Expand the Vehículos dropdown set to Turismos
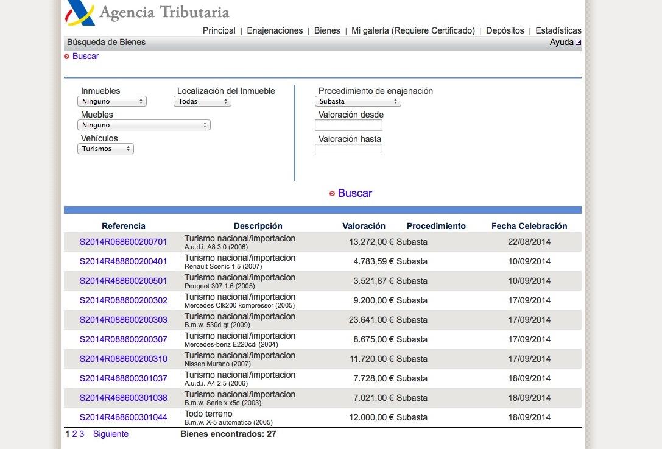 [105, 149]
